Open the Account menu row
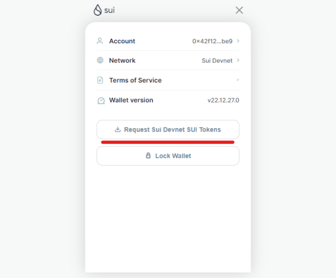Image resolution: width=336 pixels, height=278 pixels. 168,41
